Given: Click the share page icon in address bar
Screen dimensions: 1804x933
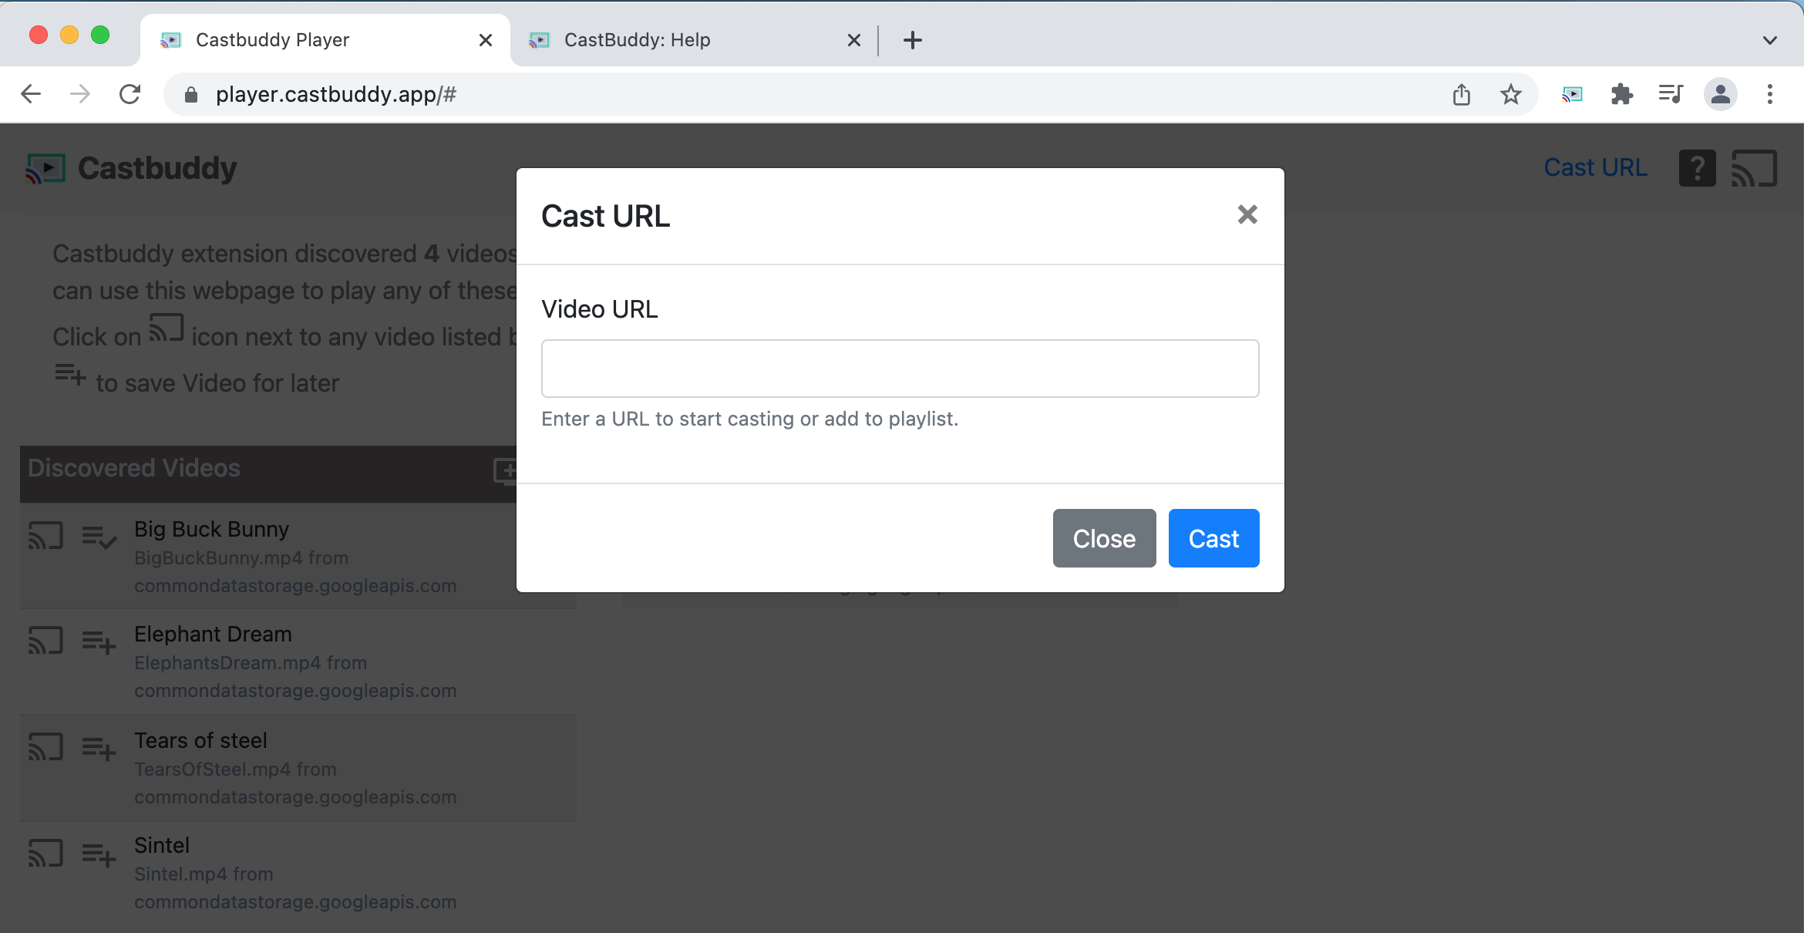Looking at the screenshot, I should 1461,94.
